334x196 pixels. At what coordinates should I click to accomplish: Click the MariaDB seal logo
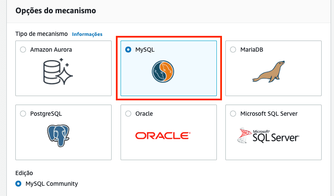pyautogui.click(x=268, y=71)
